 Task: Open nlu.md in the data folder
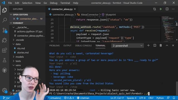[21, 48]
